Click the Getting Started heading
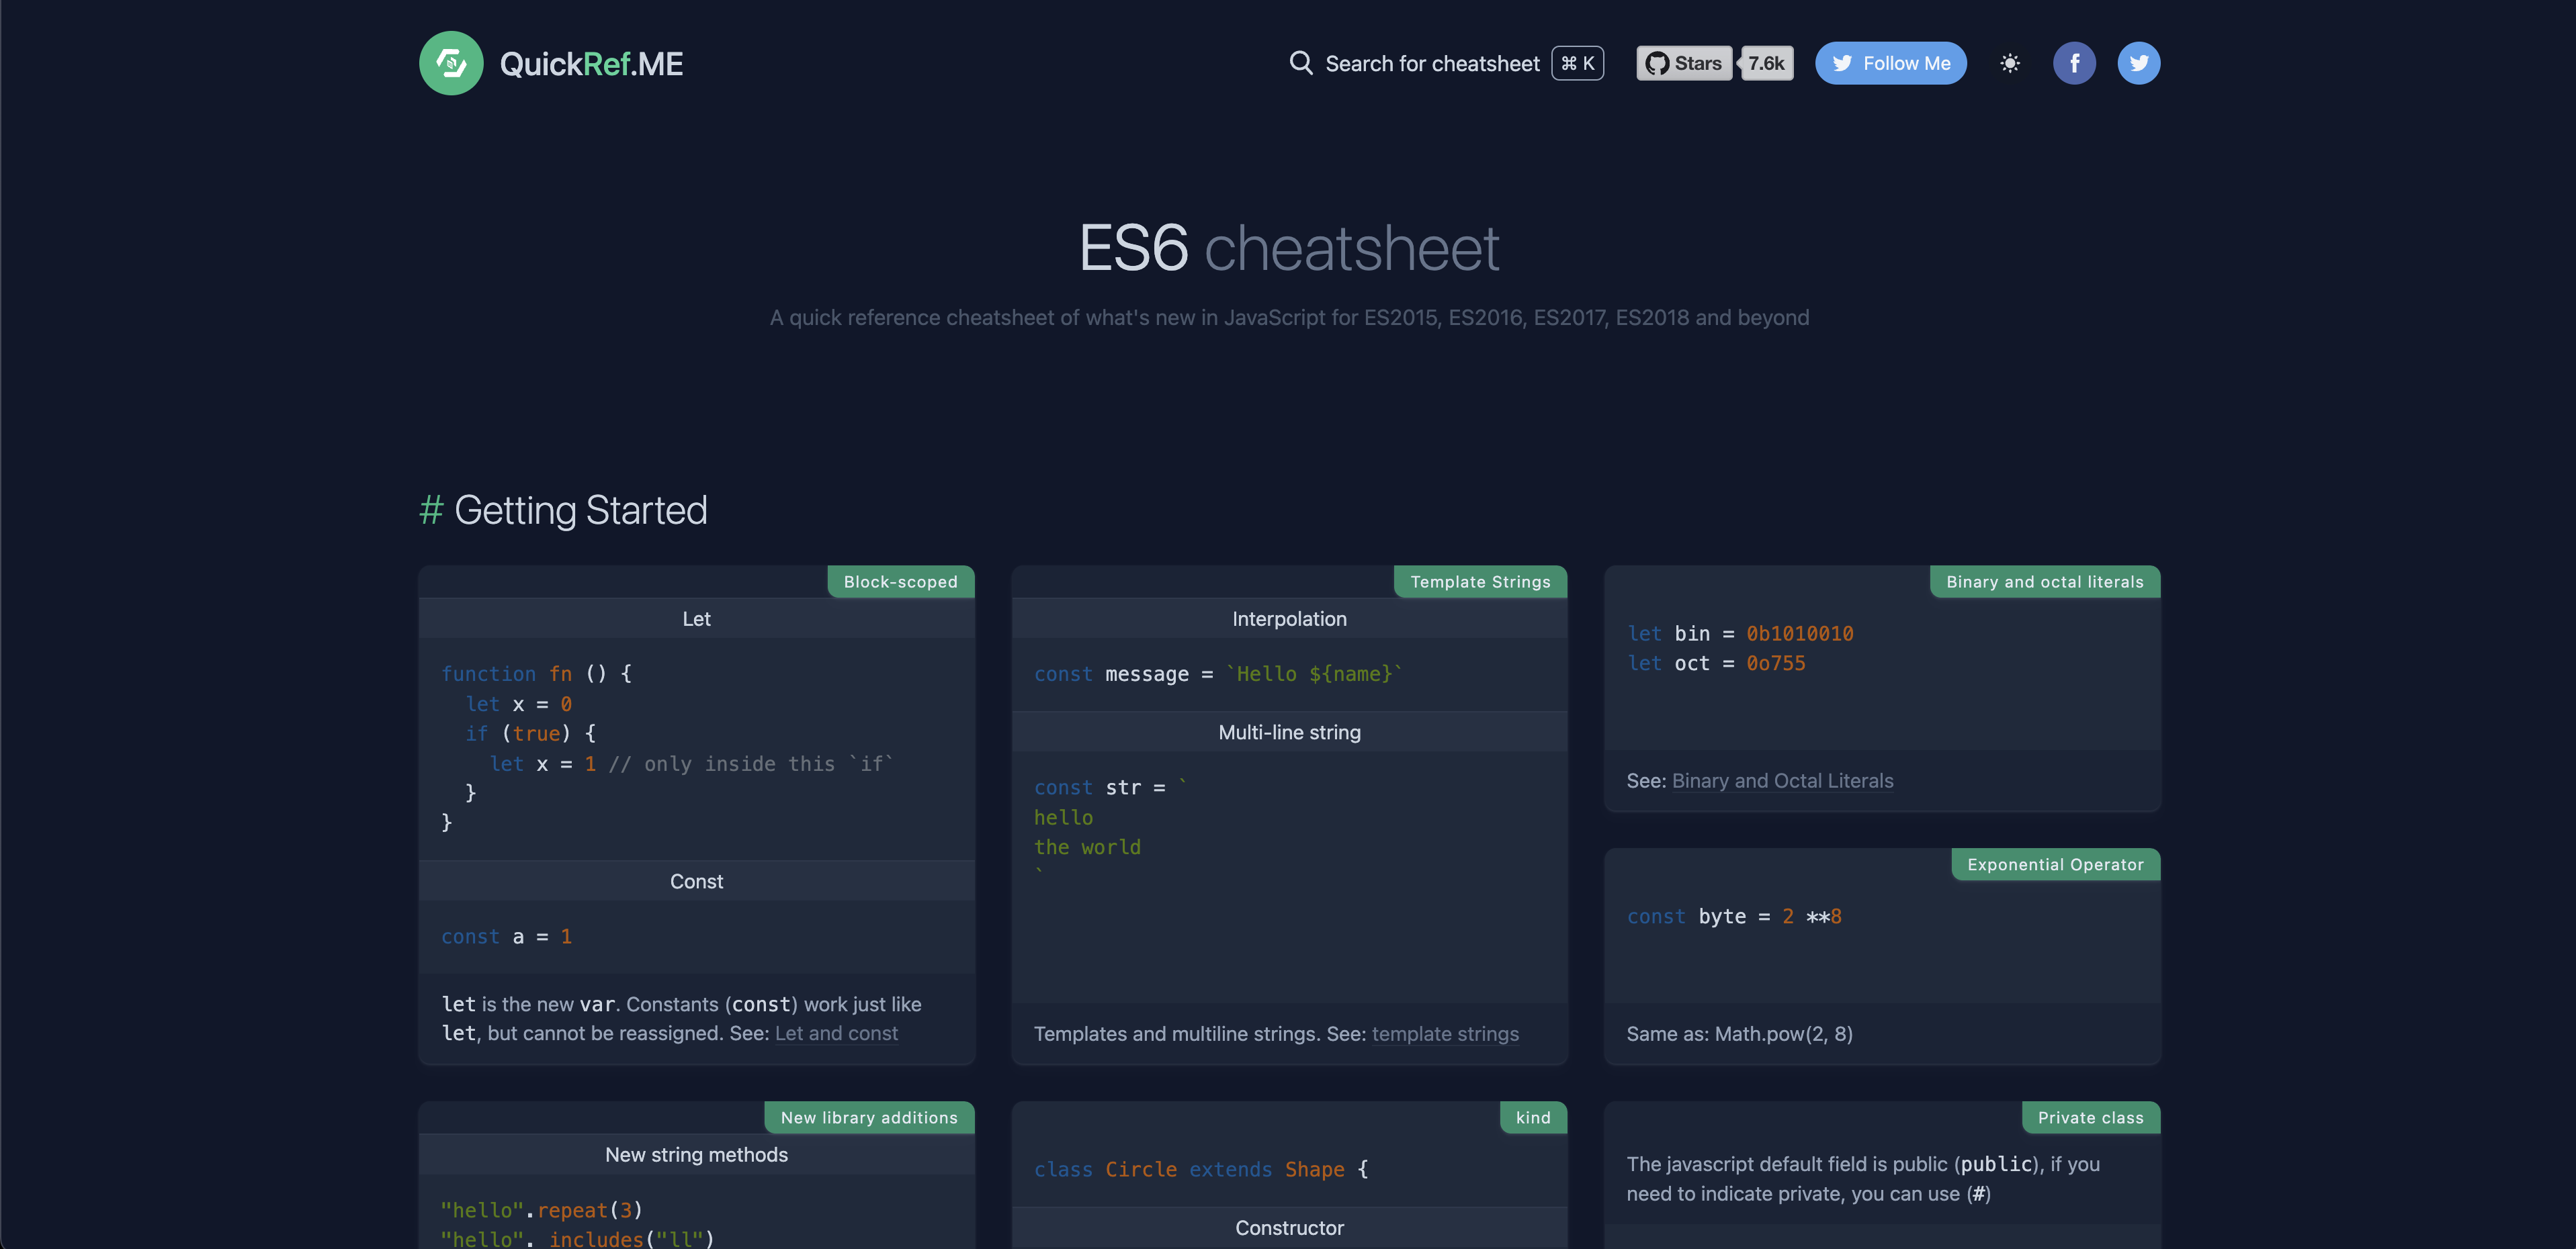Viewport: 2576px width, 1249px height. pos(580,510)
